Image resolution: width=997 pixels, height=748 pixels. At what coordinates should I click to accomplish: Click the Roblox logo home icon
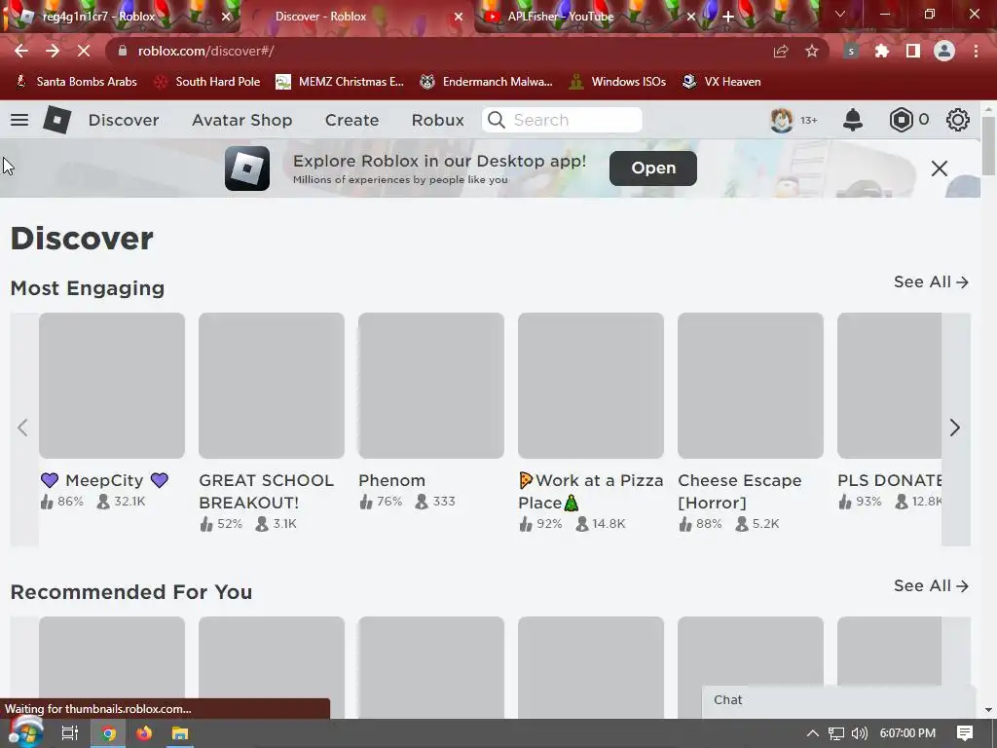point(56,120)
